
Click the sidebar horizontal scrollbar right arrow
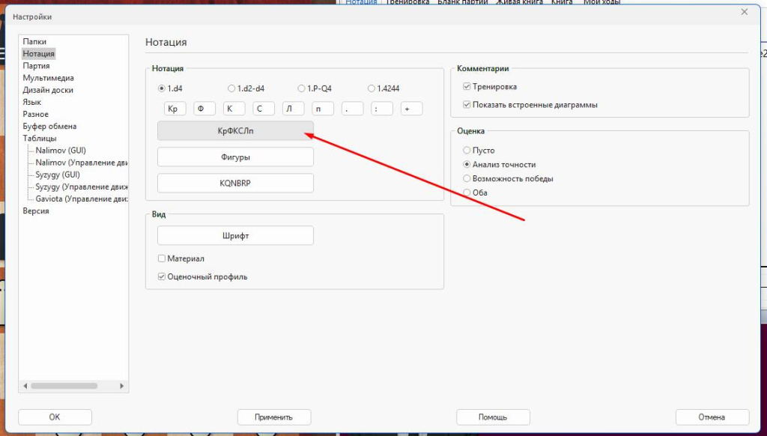[121, 386]
